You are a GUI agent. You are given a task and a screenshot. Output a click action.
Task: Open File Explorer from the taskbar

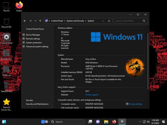pyautogui.click(x=106, y=122)
